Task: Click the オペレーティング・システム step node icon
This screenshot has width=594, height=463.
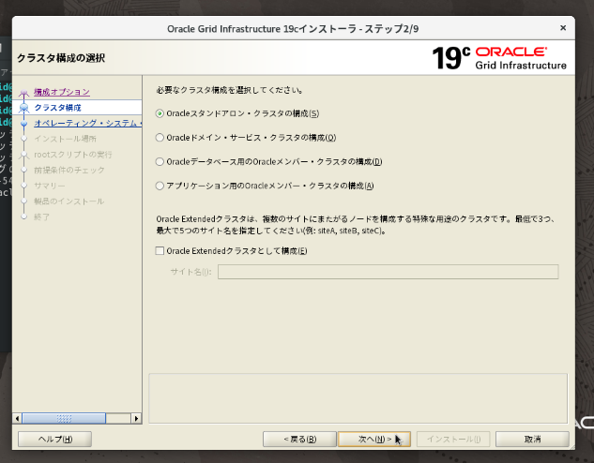Action: 23,124
